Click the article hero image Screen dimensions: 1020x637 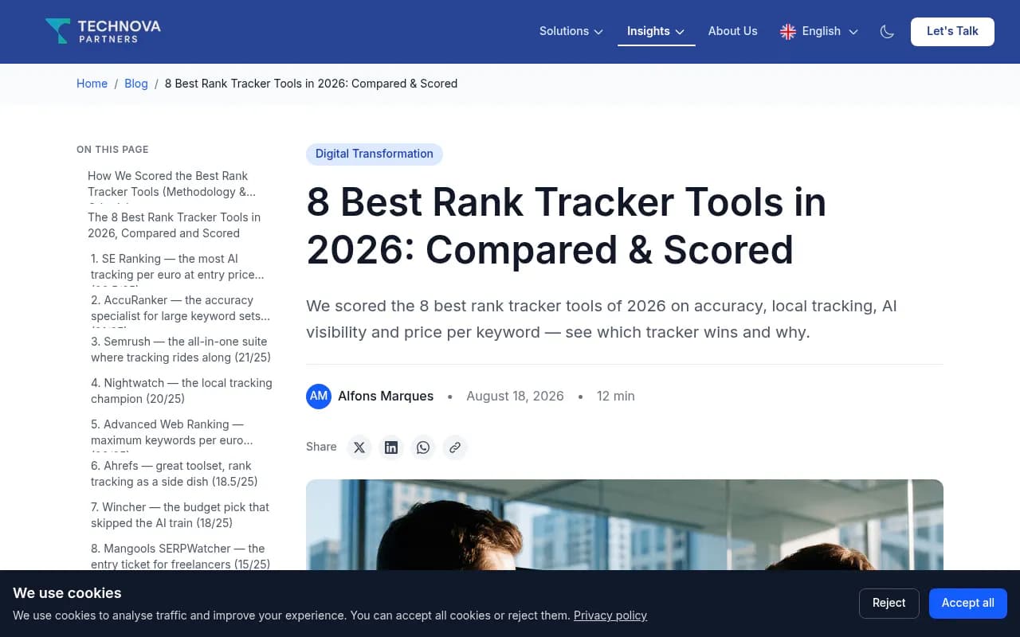point(625,525)
